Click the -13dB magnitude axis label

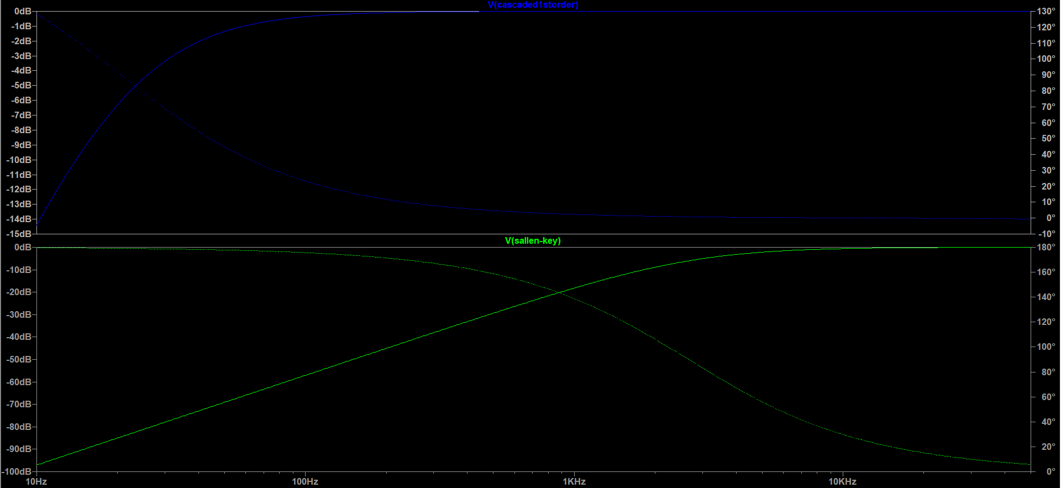(x=19, y=204)
